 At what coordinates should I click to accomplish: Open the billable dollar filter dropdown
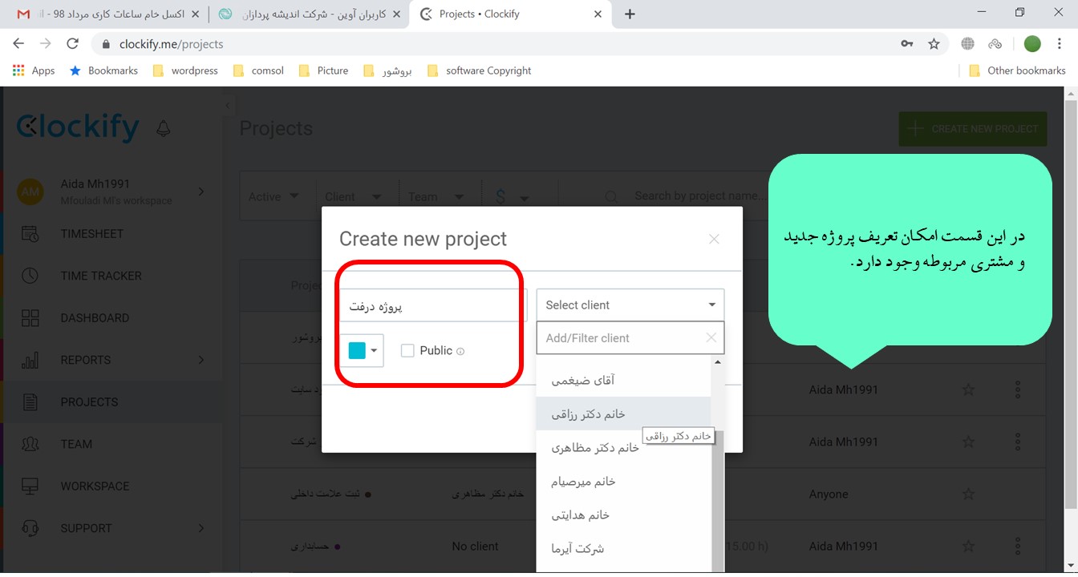click(511, 196)
